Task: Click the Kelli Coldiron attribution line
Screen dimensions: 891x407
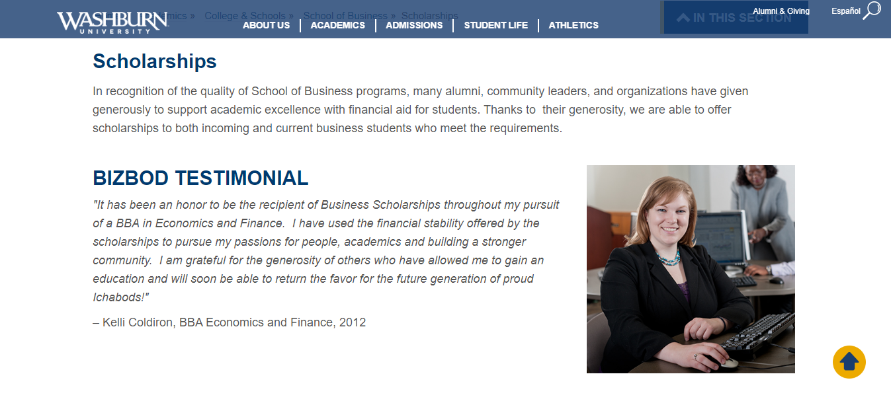Action: point(229,322)
